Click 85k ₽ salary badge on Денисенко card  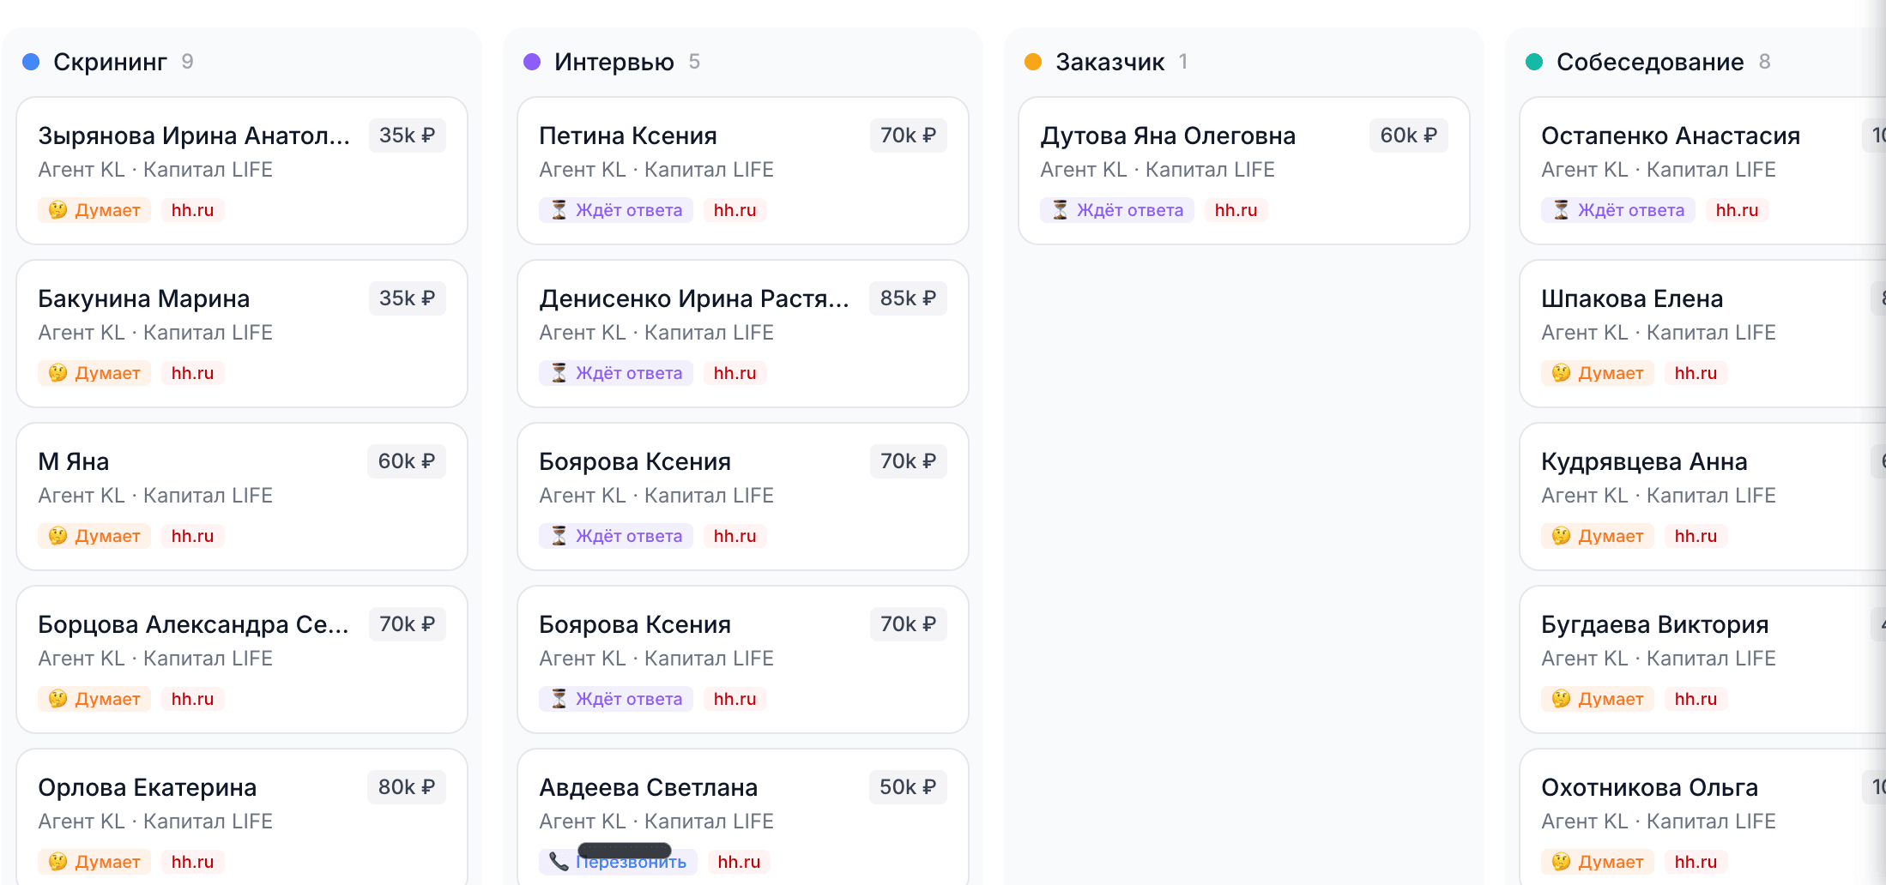[x=909, y=298]
